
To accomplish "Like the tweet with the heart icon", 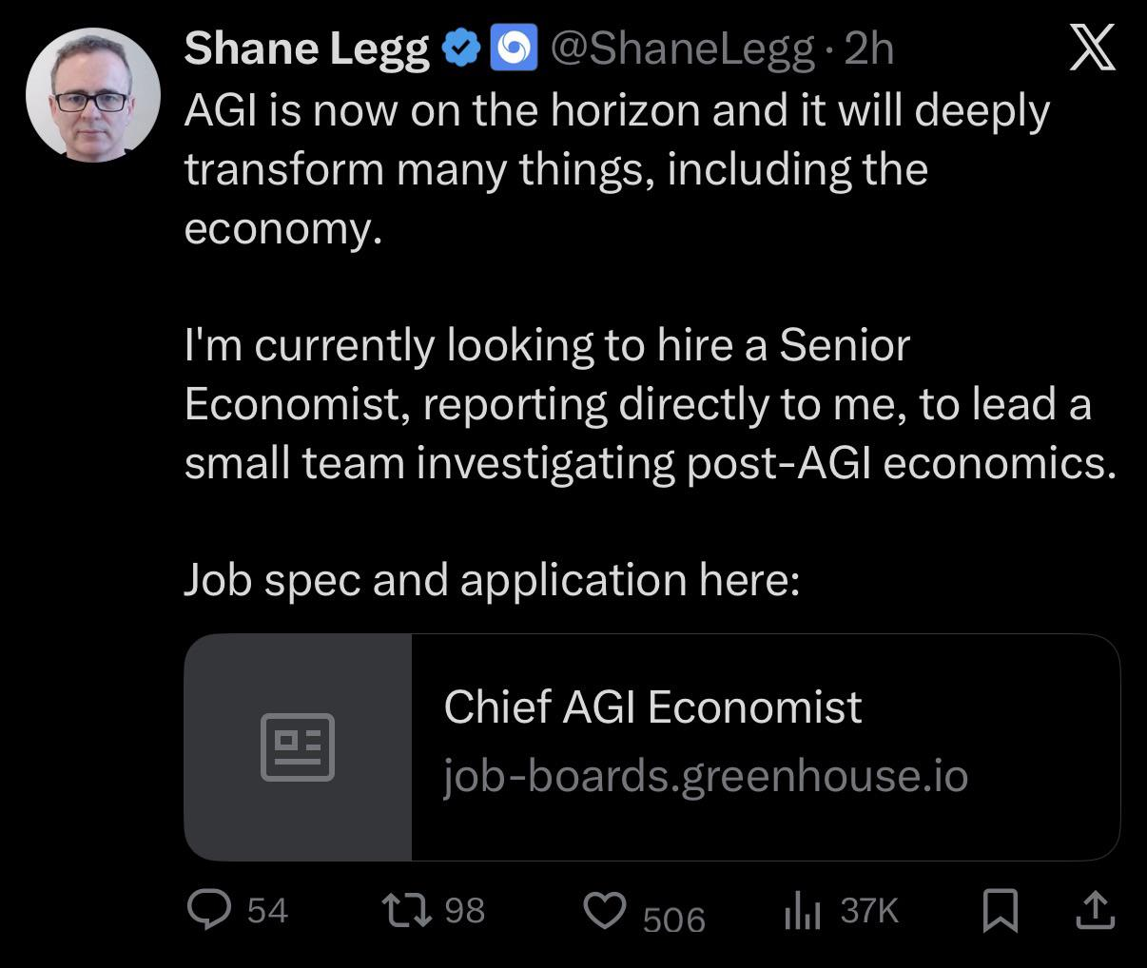I will [x=605, y=911].
